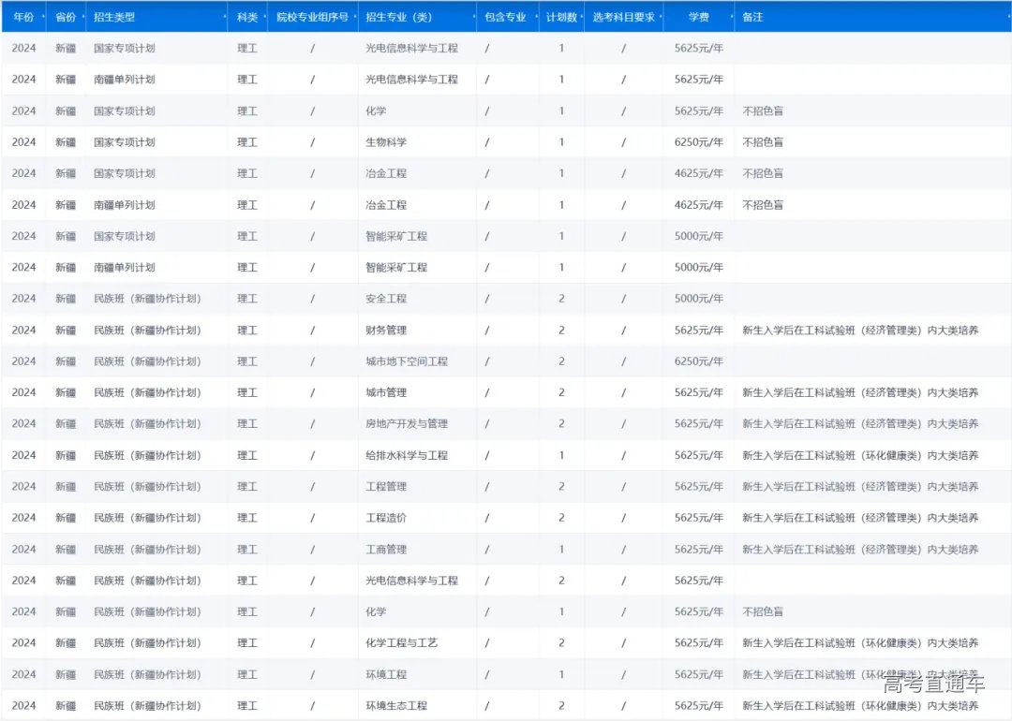Screen dimensions: 1012x721
Task: Select the 给排水科学与工程 row major cell
Action: click(x=407, y=455)
